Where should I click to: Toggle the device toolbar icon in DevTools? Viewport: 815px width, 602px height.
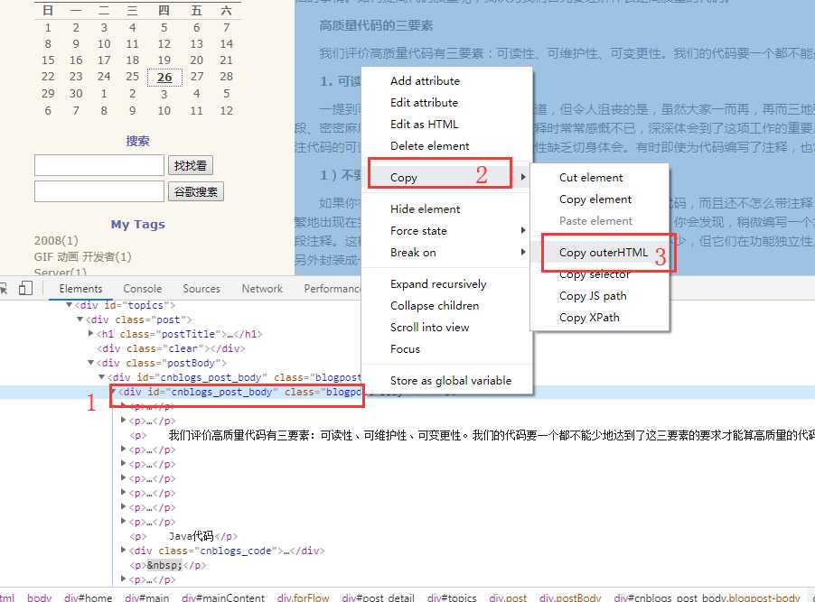click(x=25, y=288)
